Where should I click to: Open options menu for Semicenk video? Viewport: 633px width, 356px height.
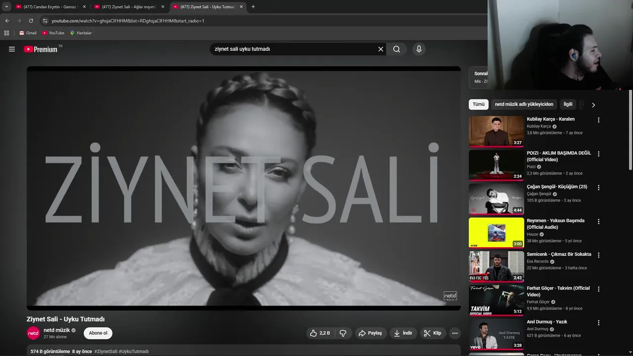[598, 255]
